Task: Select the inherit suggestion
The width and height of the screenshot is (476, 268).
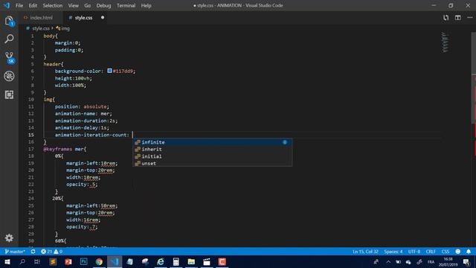Action: (213, 149)
